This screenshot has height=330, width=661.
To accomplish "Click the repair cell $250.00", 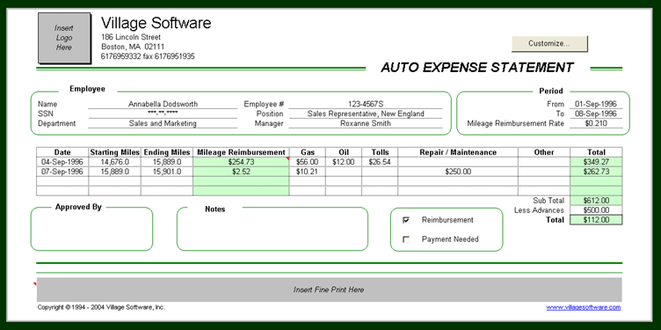I will 458,172.
